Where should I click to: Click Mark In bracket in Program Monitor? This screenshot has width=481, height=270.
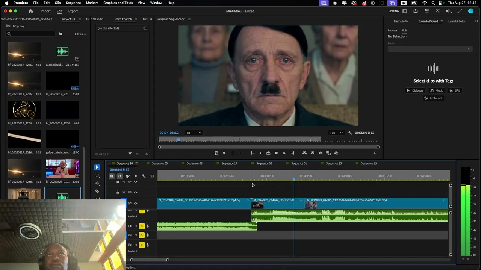pos(233,153)
